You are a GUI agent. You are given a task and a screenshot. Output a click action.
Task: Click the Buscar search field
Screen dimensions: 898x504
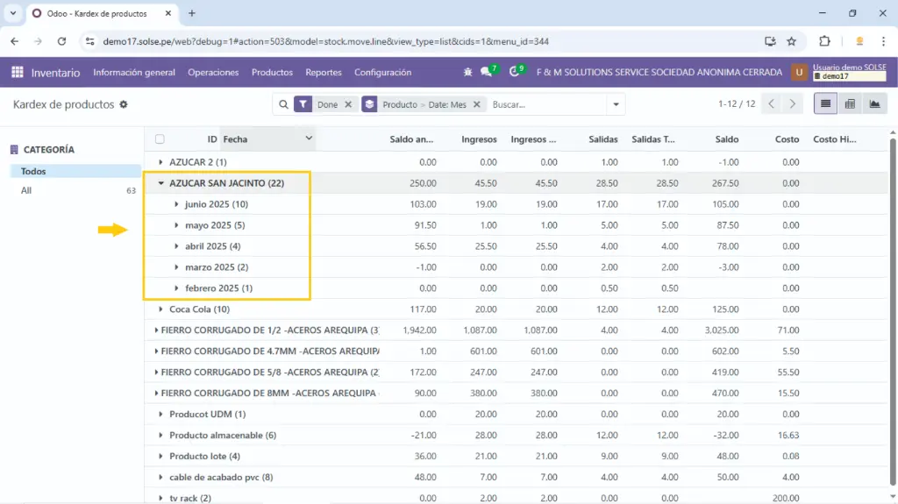click(x=544, y=104)
